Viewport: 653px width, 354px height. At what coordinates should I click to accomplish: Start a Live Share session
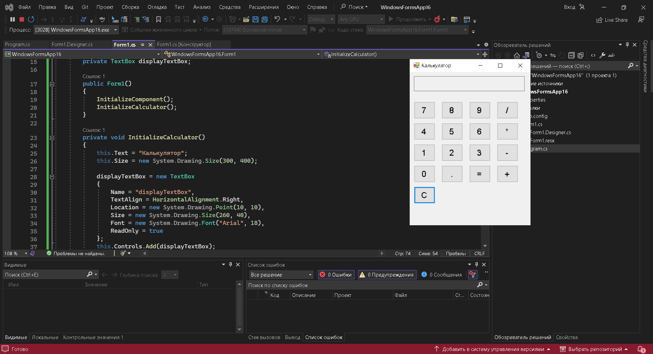(611, 20)
